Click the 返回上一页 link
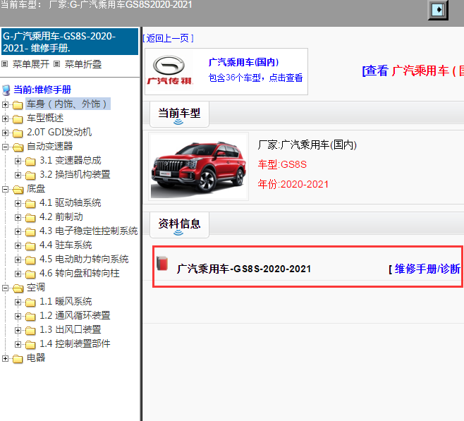The width and height of the screenshot is (464, 421). coord(168,38)
